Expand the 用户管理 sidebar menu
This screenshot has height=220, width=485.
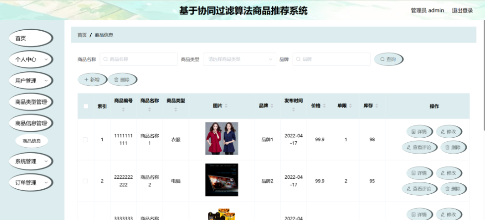[31, 81]
